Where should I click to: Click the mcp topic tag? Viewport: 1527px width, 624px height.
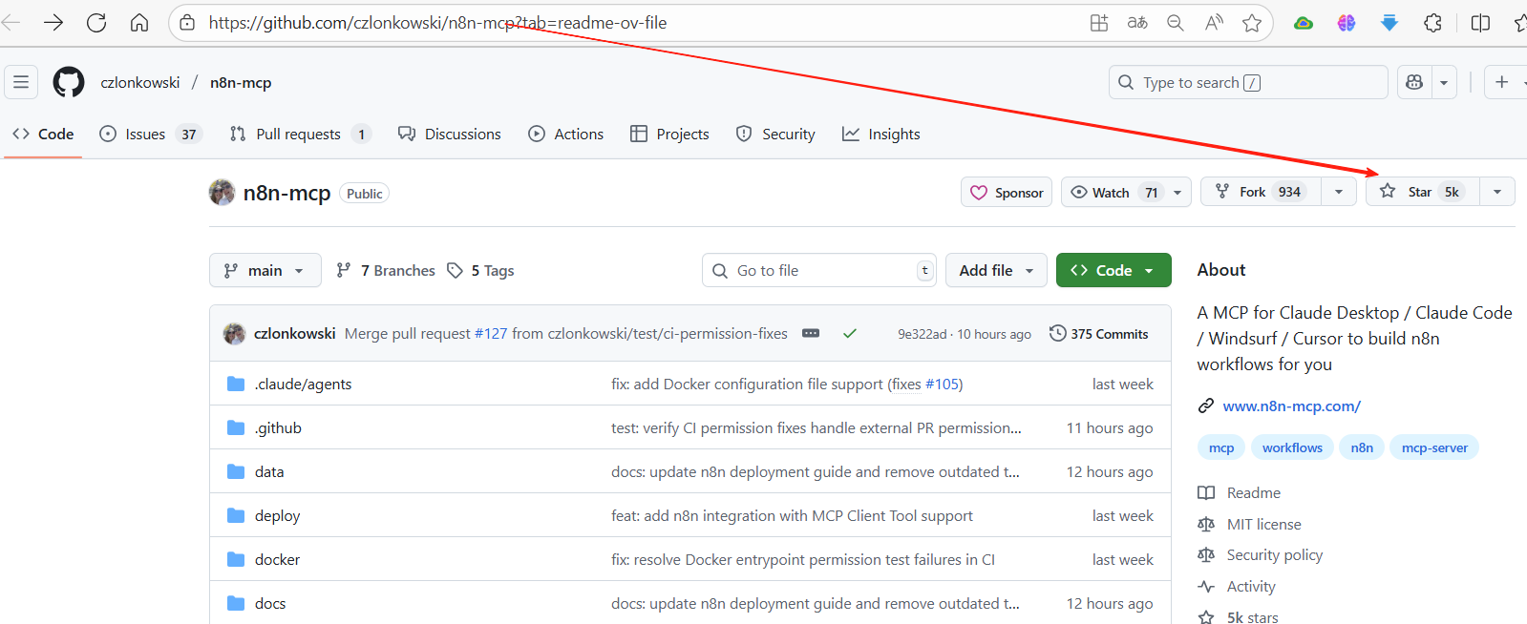(x=1221, y=447)
